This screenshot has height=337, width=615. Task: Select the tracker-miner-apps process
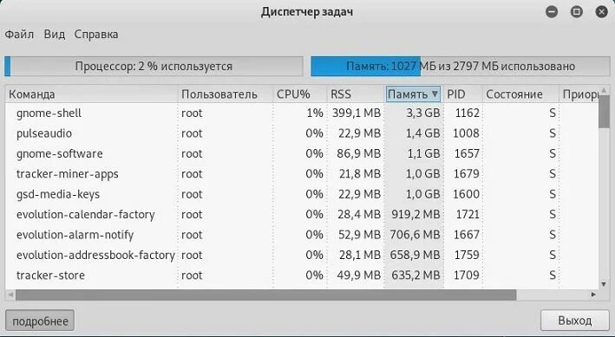tap(302, 174)
